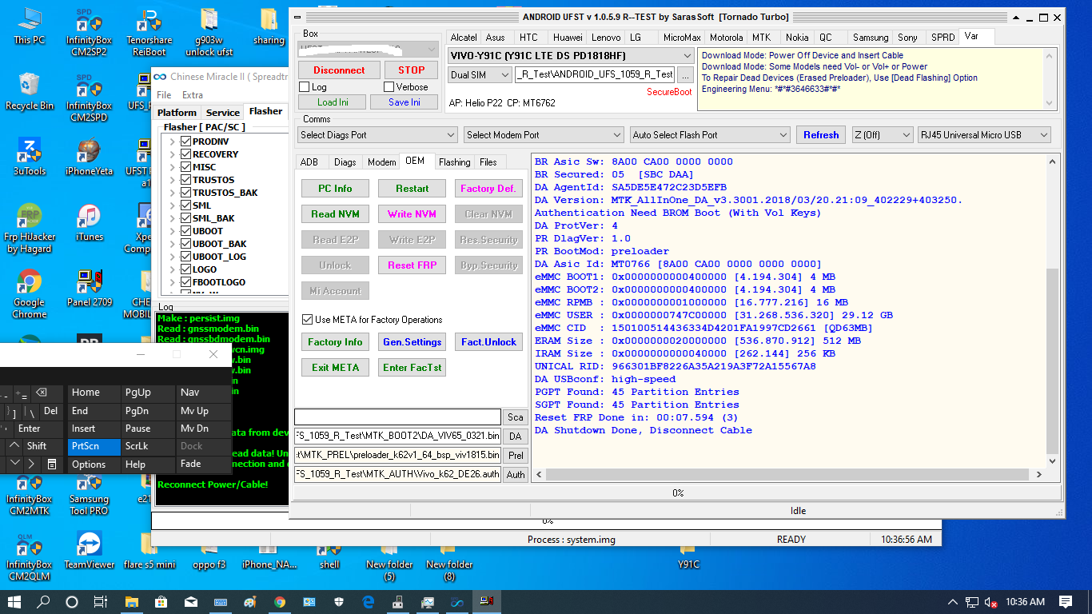
Task: Open the g903w unlock ufst folder
Action: coord(209,32)
